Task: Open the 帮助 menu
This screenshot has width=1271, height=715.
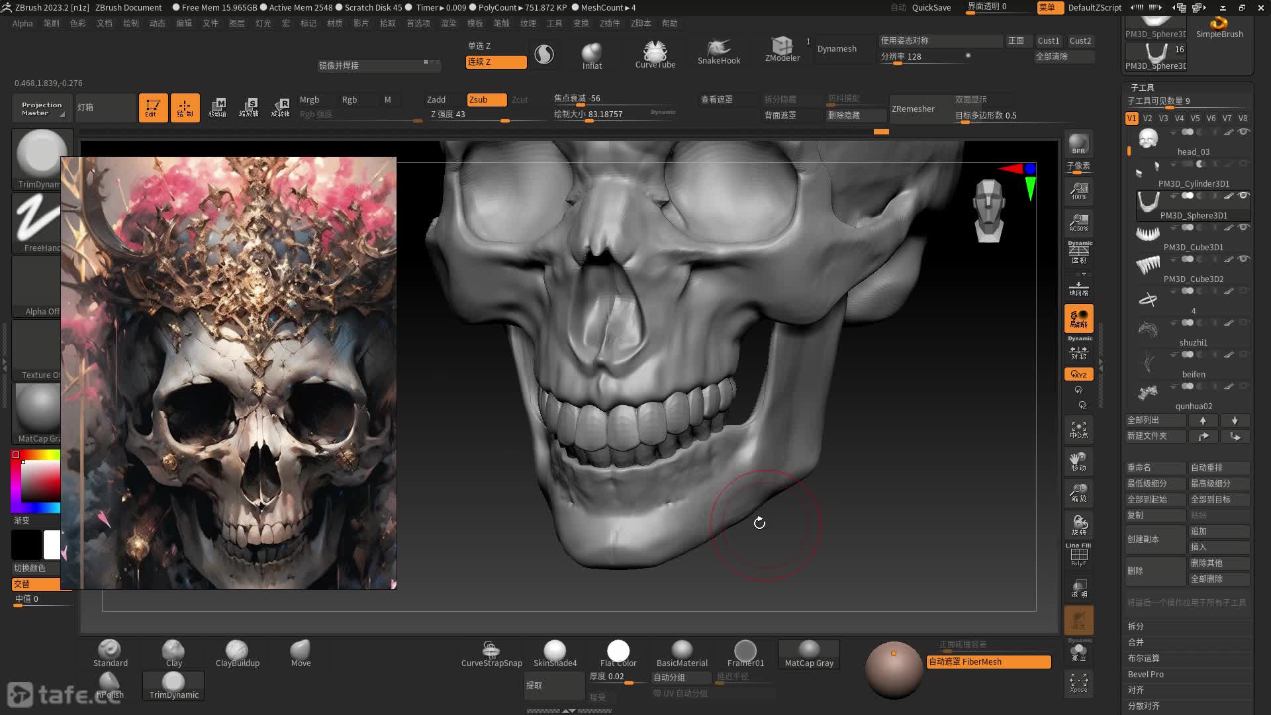Action: (x=670, y=23)
